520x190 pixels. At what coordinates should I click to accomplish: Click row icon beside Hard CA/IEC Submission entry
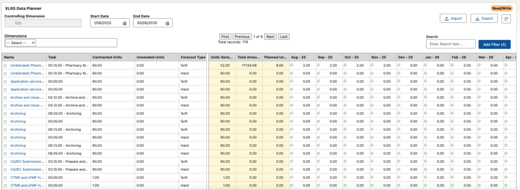point(5,169)
